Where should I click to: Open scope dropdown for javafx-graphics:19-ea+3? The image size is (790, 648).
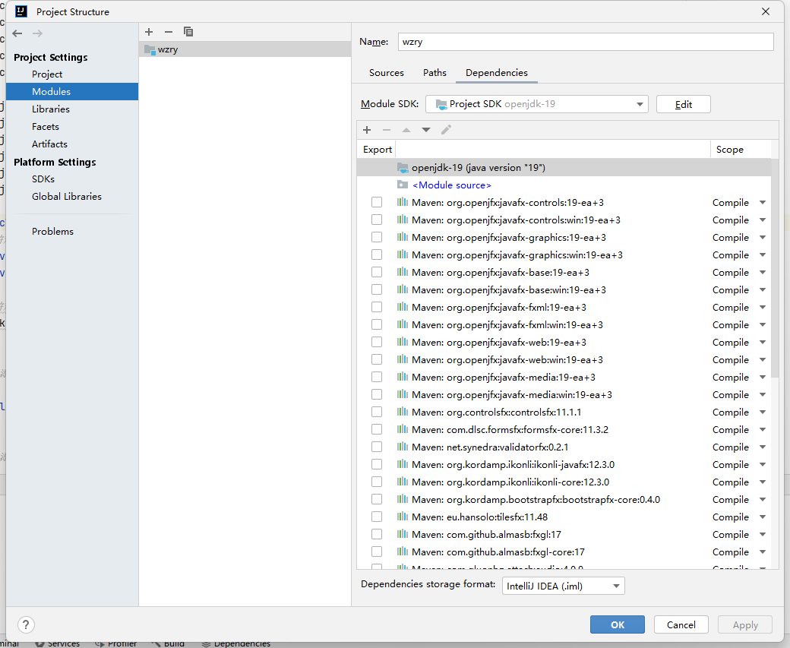[763, 237]
